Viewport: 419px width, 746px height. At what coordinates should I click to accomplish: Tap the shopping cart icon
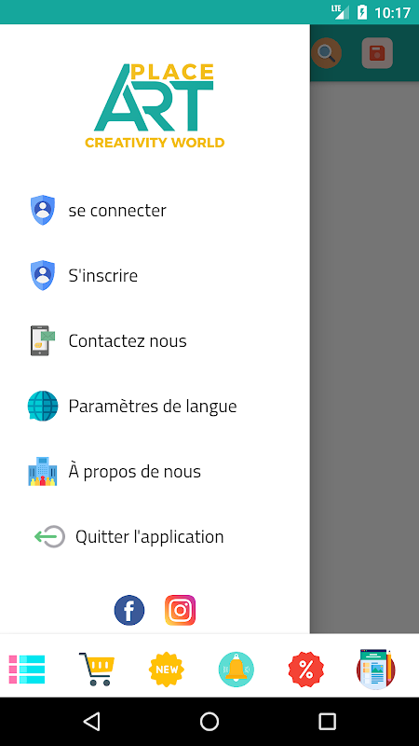coord(97,669)
